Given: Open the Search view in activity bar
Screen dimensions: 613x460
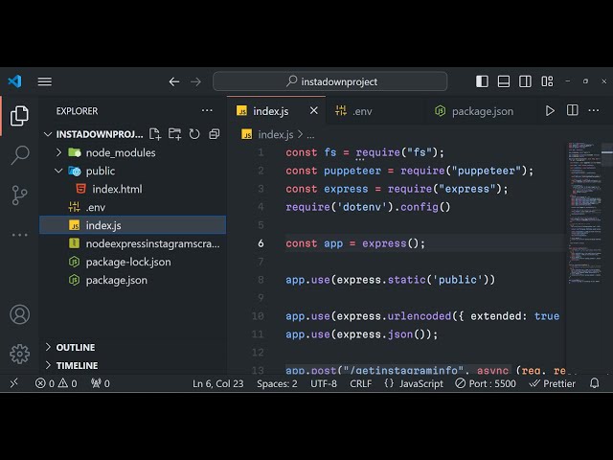Looking at the screenshot, I should [19, 155].
